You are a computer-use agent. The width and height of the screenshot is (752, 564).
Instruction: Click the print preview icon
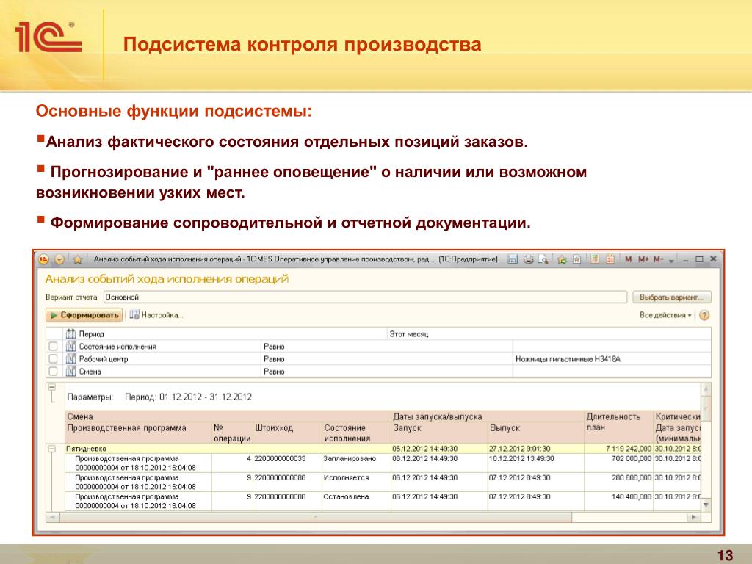pos(543,259)
